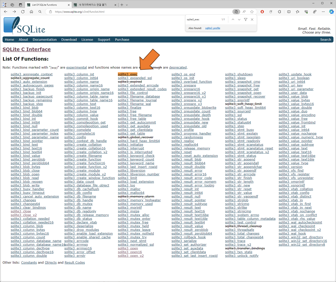336x282 pixels.
Task: Open the Purchase menu item
Action: tap(122, 40)
